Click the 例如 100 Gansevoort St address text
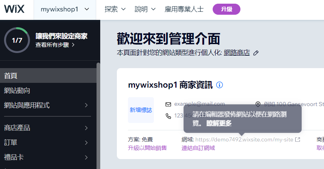This screenshot has width=324, height=169. (294, 104)
